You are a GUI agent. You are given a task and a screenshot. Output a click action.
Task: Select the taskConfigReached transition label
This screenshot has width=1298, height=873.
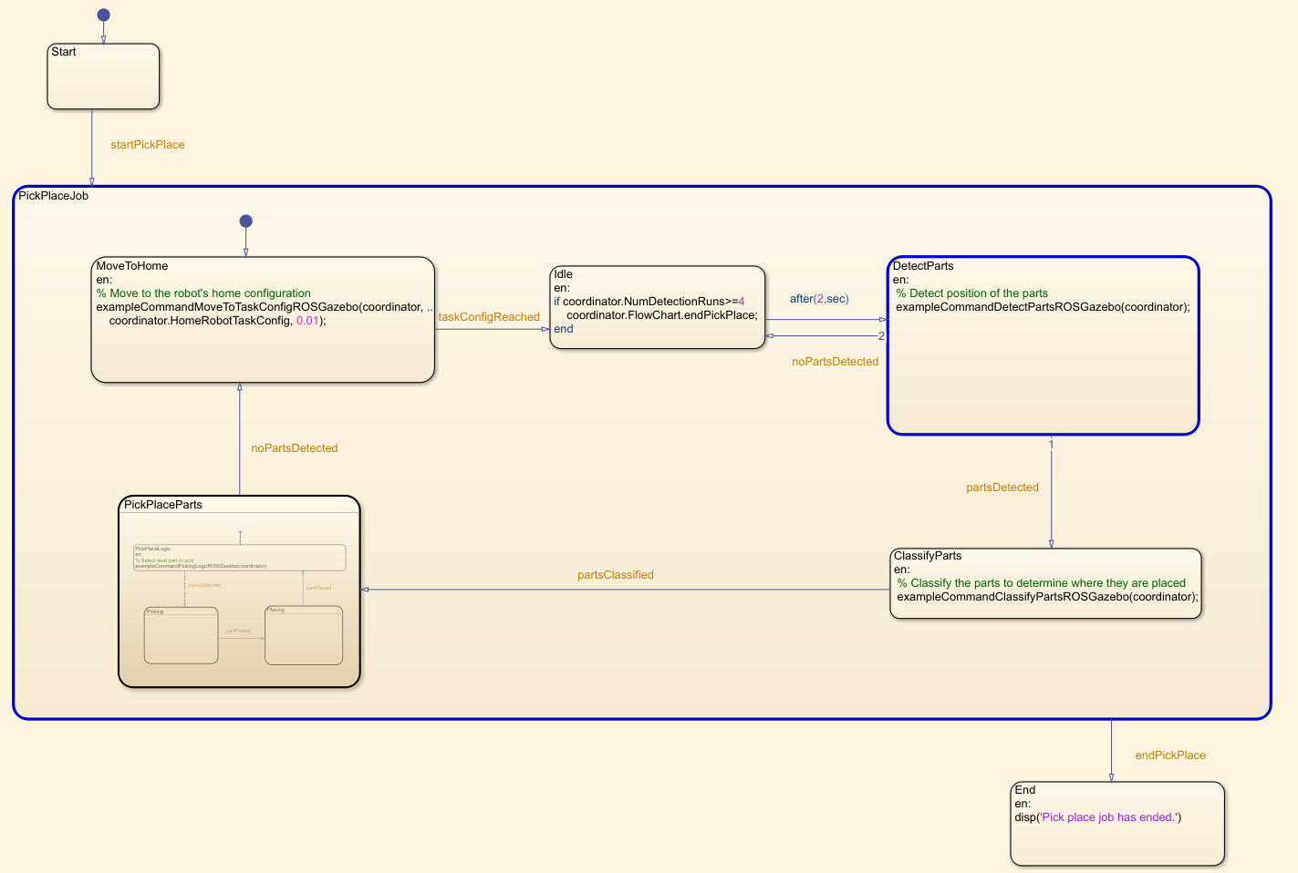click(x=489, y=317)
